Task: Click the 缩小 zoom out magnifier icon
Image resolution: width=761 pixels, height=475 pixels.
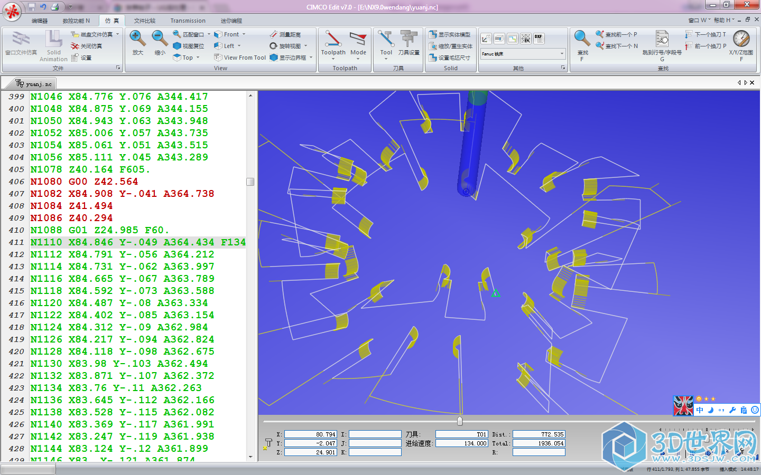Action: coord(160,39)
